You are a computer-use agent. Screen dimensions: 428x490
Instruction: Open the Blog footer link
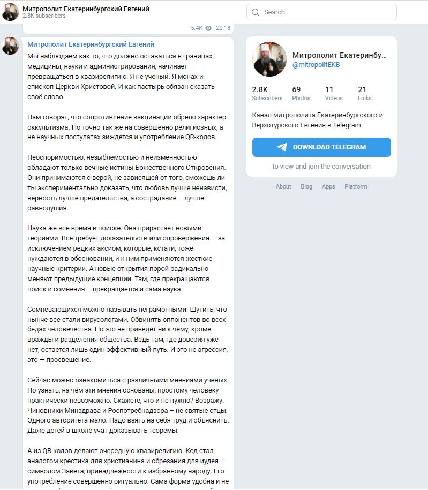306,186
